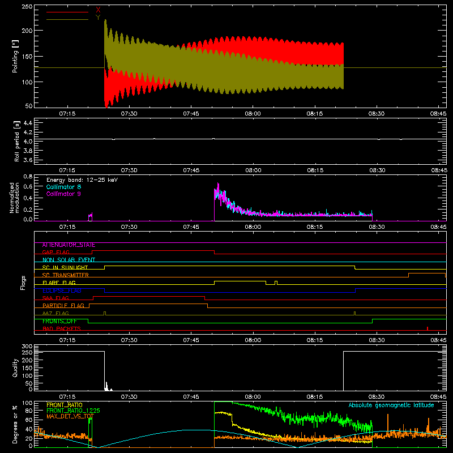Viewport: 453px width, 453px height.
Task: Click the 'Quality' vertical axis title
Action: coord(15,367)
